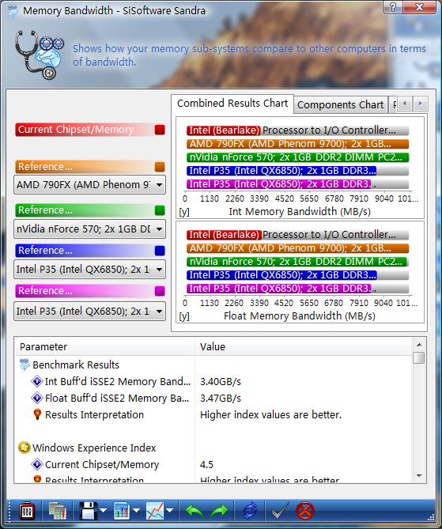The image size is (442, 529).
Task: Click the copy results icon in toolbar
Action: coord(58,511)
